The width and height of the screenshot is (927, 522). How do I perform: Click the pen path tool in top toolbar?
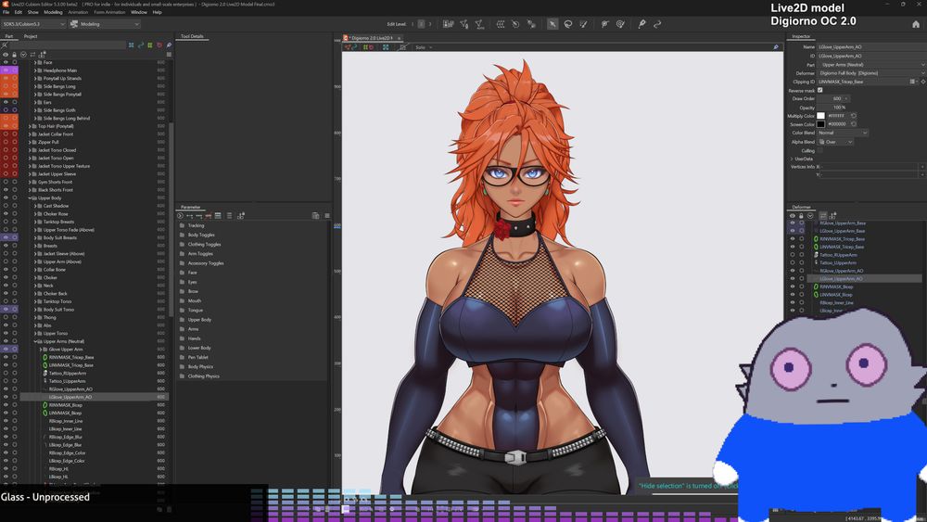click(641, 24)
